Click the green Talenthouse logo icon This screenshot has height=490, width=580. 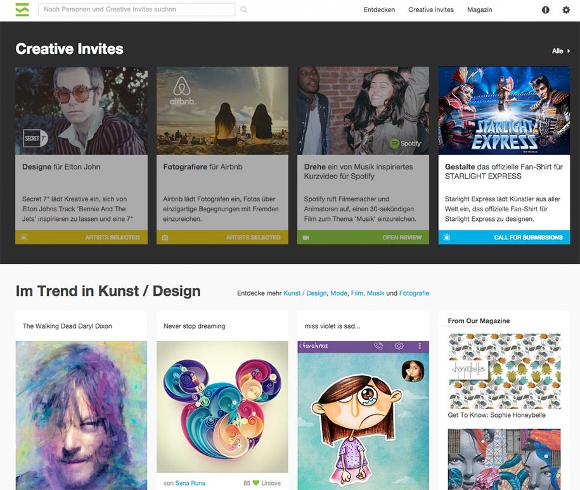[x=22, y=10]
